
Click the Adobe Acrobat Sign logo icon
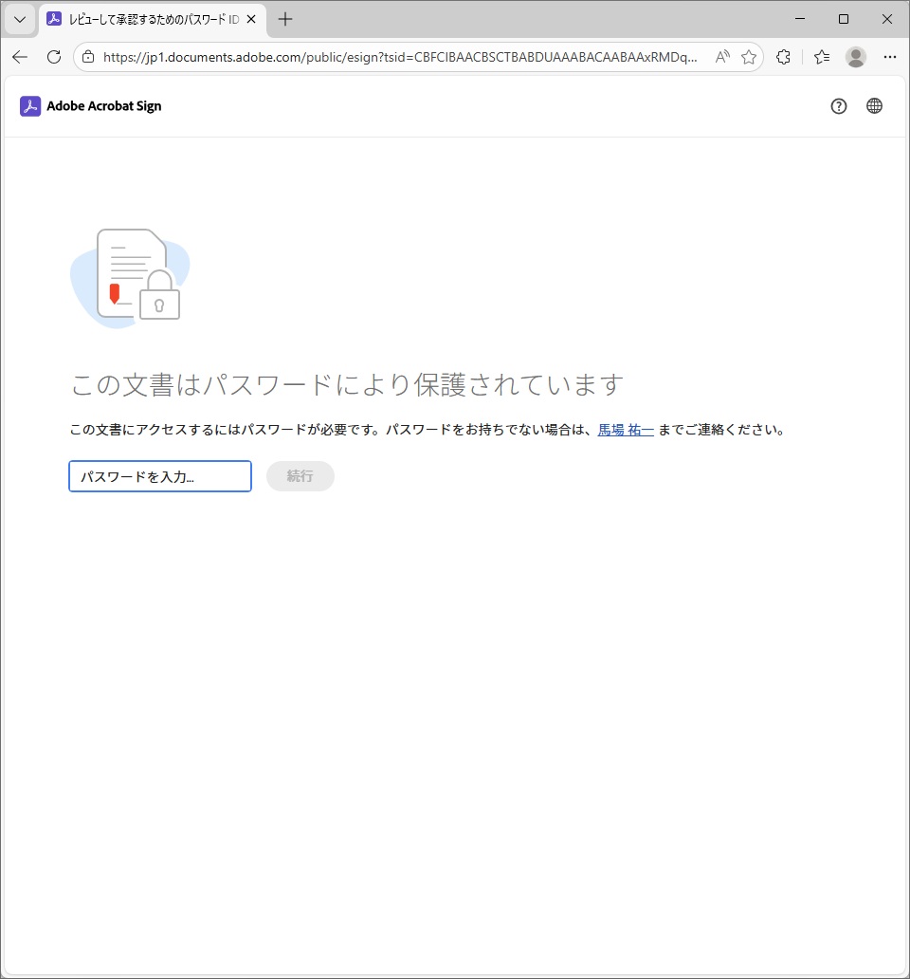click(30, 106)
